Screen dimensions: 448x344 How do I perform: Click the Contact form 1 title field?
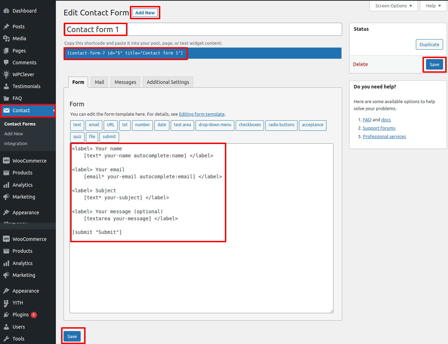click(203, 29)
